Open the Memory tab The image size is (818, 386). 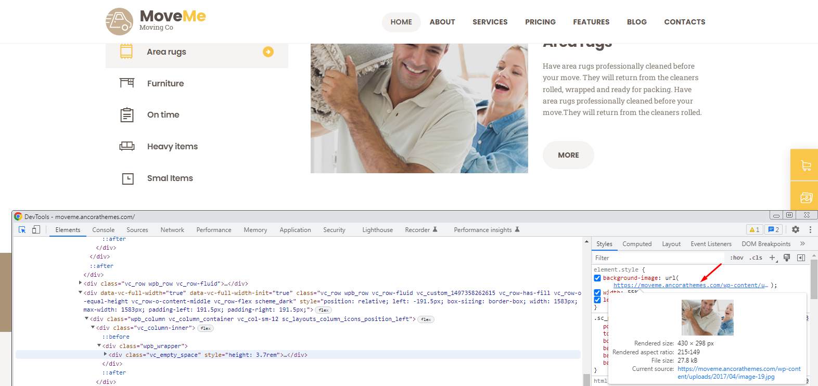(x=255, y=229)
